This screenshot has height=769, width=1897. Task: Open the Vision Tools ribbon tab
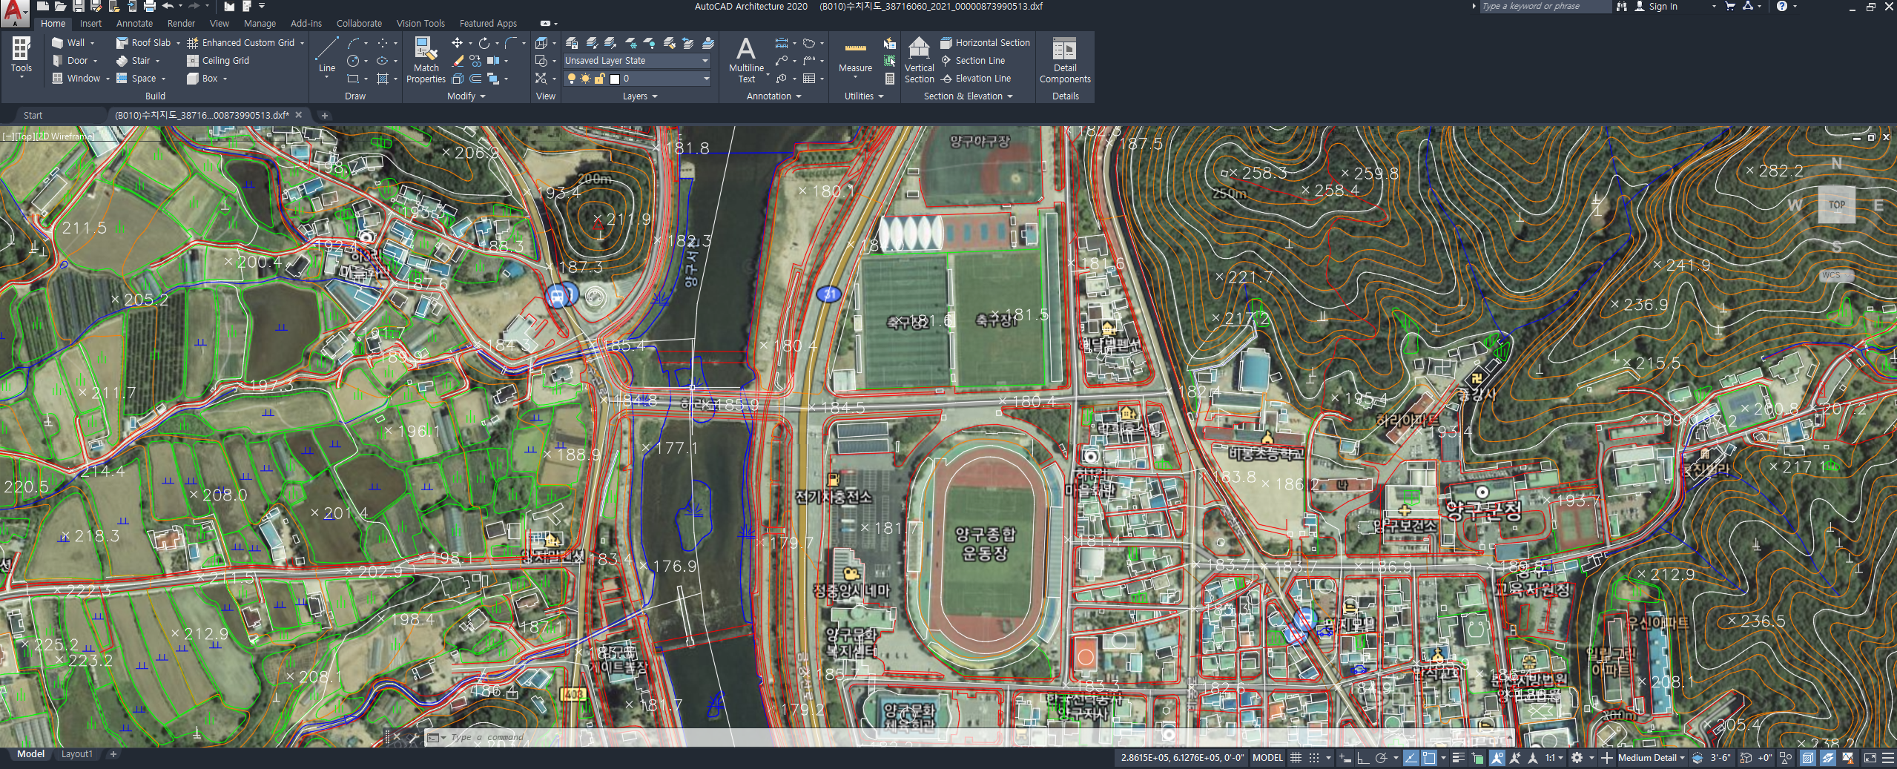click(x=420, y=24)
